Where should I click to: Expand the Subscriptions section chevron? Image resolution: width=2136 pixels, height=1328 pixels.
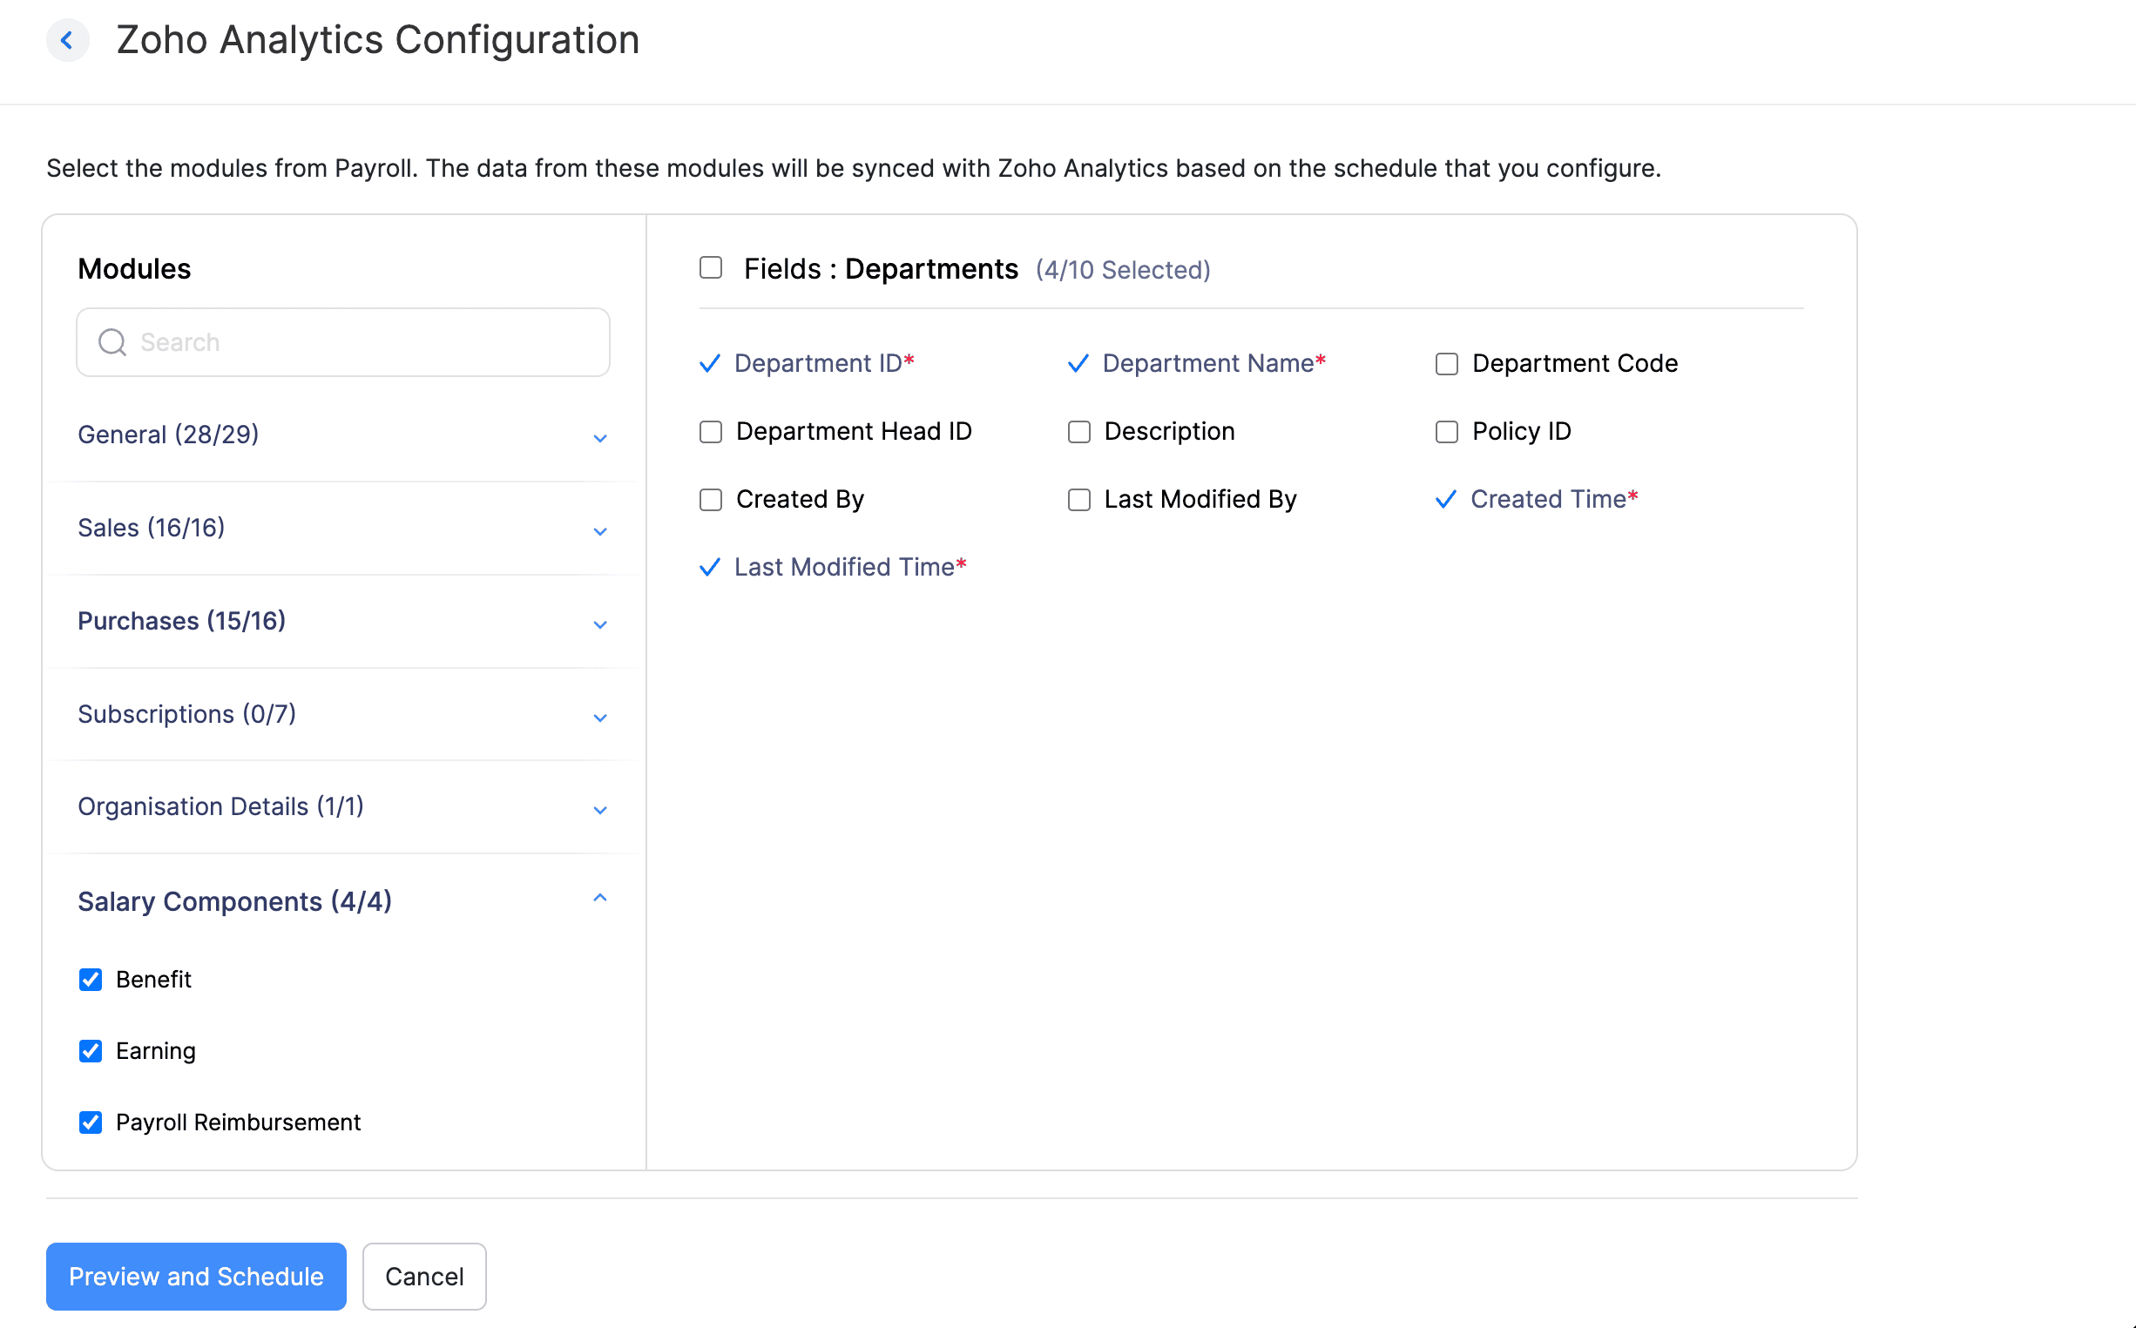tap(600, 718)
